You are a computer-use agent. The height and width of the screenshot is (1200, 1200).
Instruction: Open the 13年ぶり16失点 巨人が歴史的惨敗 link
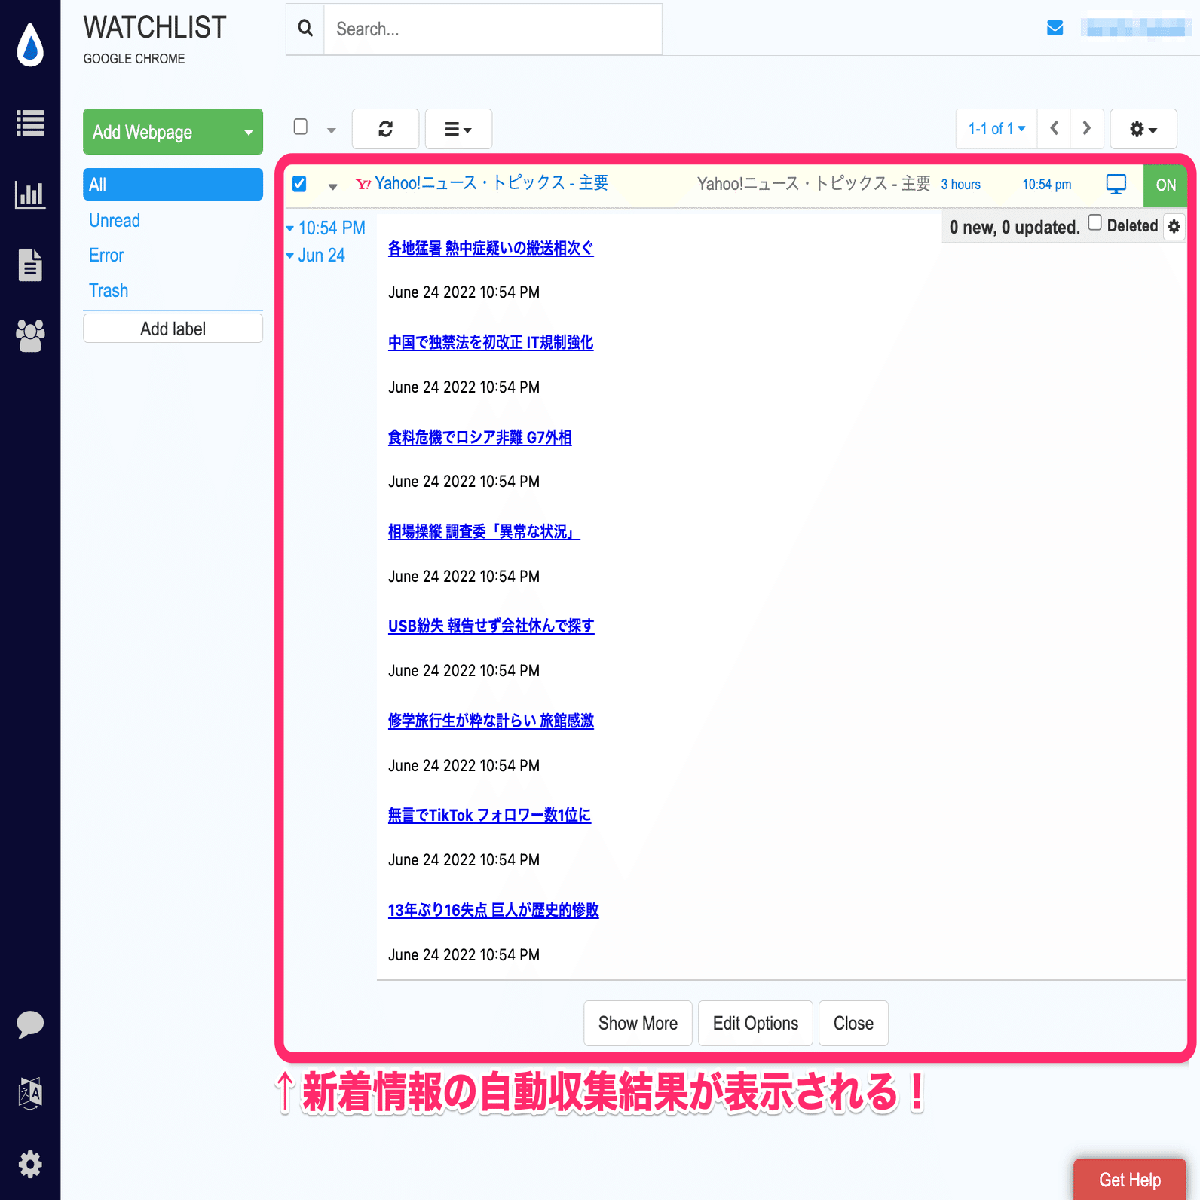click(493, 910)
